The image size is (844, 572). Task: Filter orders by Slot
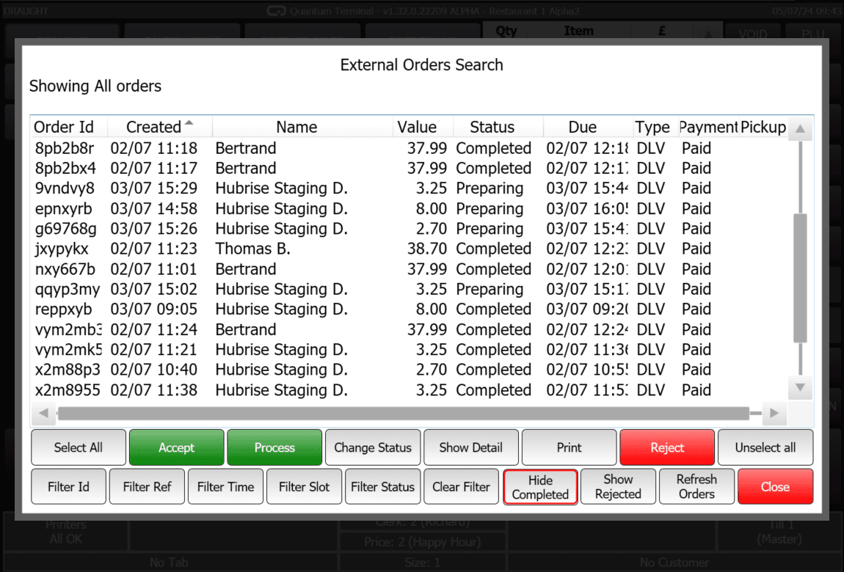tap(304, 486)
